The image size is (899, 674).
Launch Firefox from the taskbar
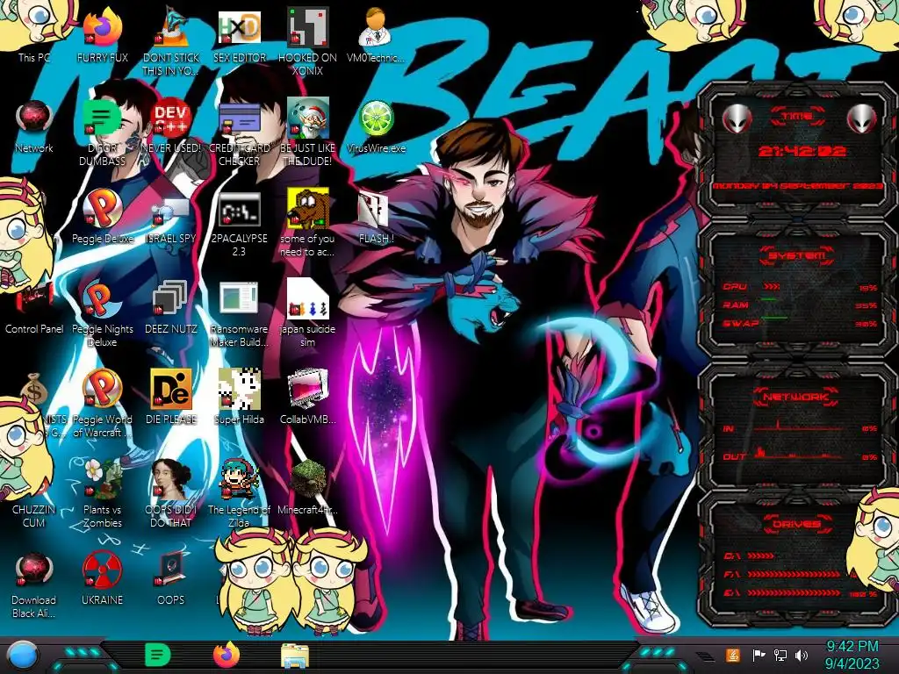[x=227, y=655]
